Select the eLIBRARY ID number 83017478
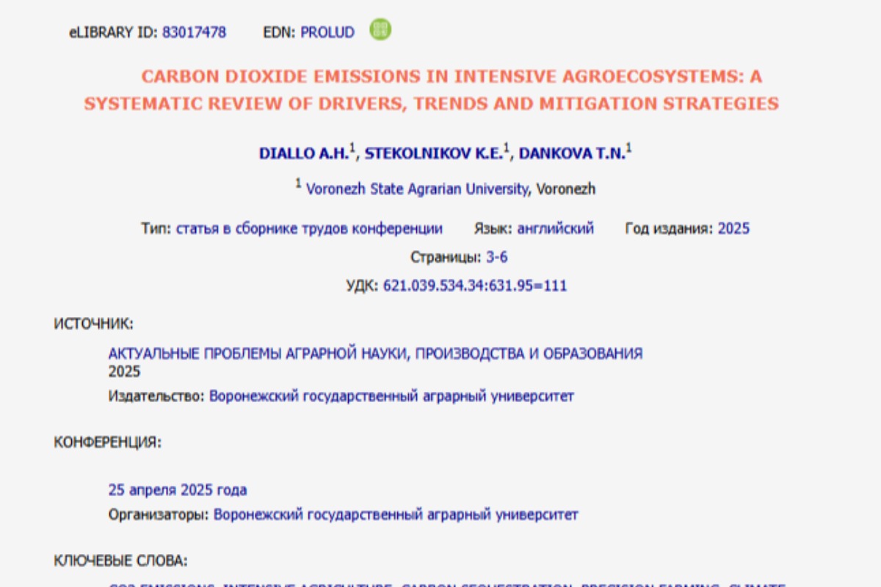The height and width of the screenshot is (587, 881). pos(195,32)
